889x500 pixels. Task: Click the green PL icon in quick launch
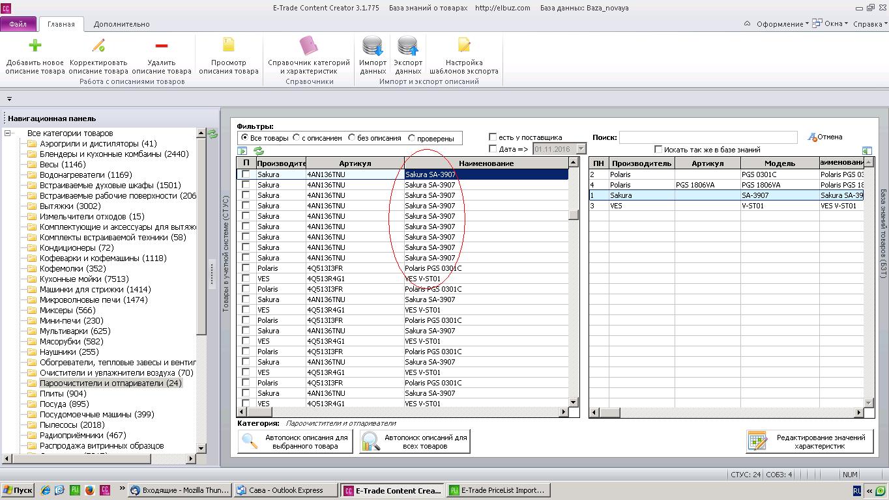[75, 490]
